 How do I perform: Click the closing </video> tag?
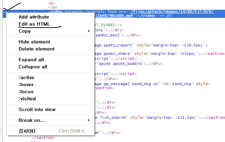[x=148, y=15]
